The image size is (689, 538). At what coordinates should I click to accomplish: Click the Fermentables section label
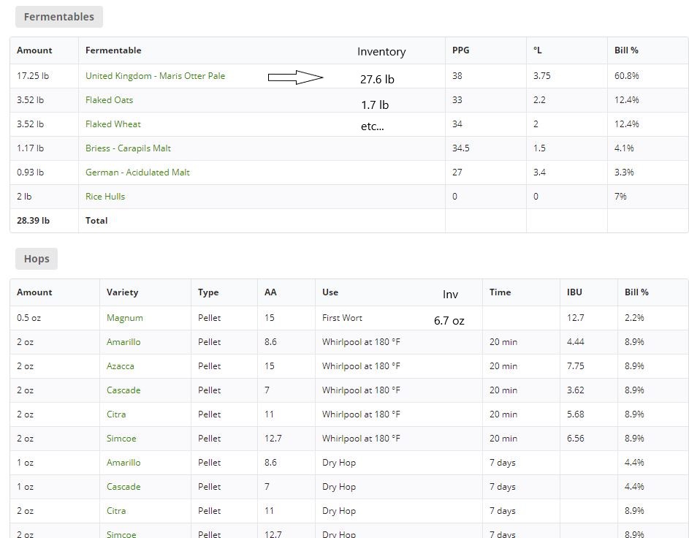click(x=59, y=17)
